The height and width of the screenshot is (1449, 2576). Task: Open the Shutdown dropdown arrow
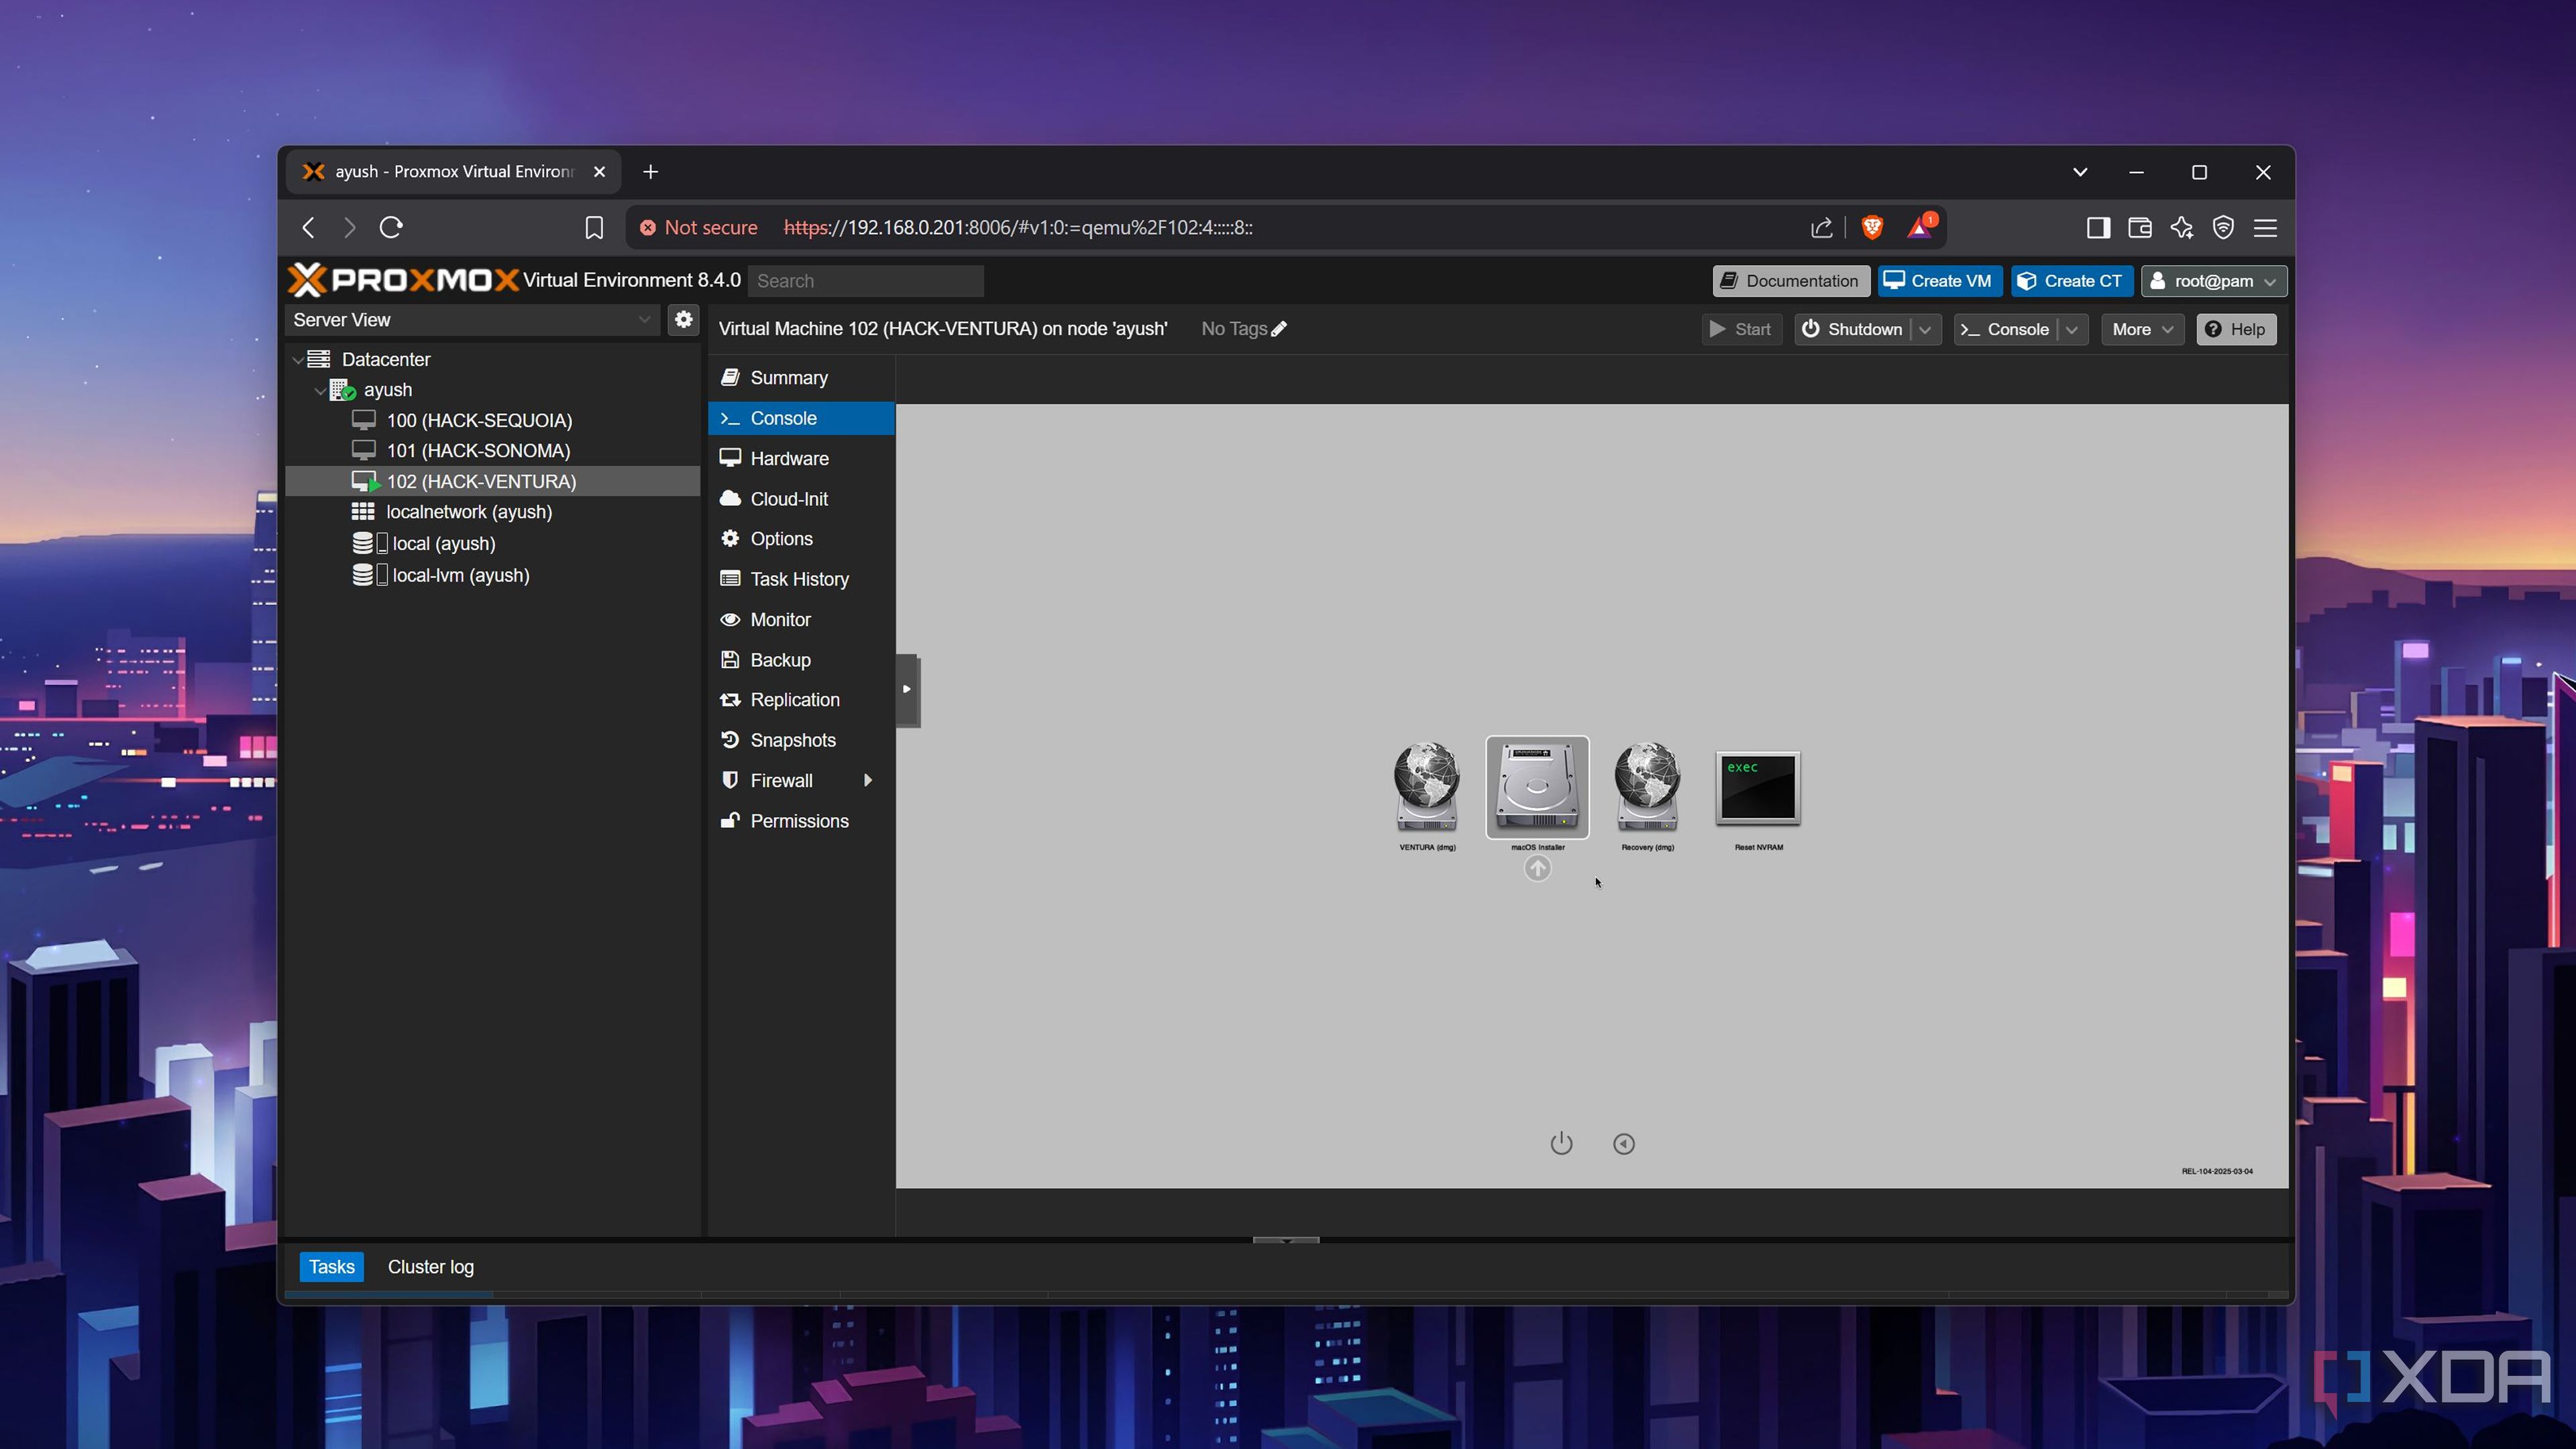pos(1926,330)
